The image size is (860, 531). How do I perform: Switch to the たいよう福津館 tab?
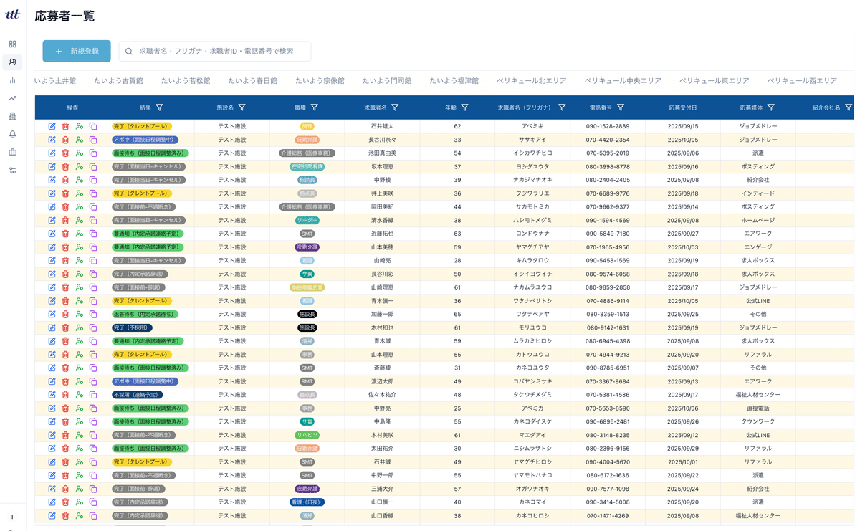pos(454,81)
